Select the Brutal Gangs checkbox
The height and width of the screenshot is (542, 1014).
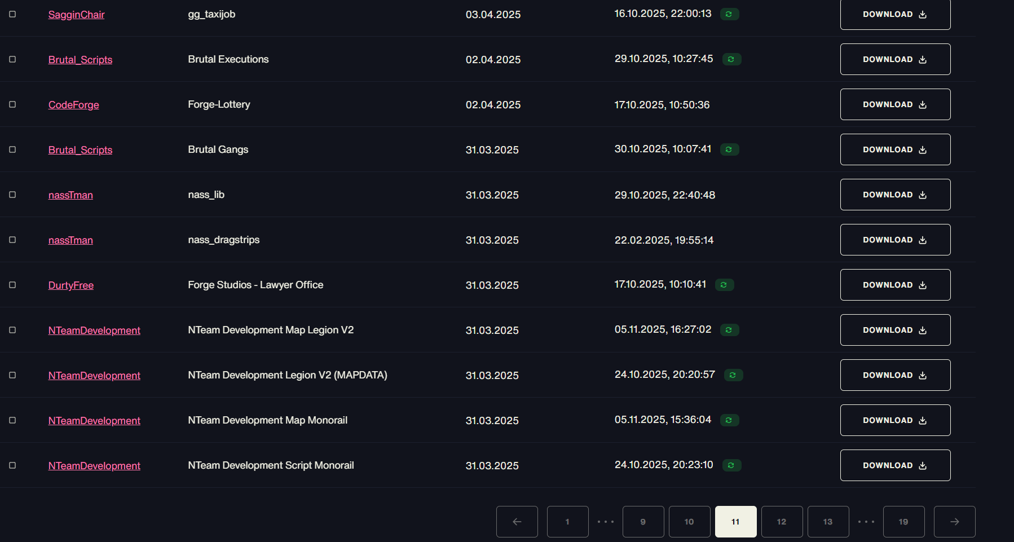(x=12, y=149)
